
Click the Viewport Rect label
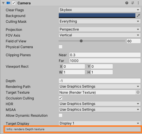coord(17,67)
